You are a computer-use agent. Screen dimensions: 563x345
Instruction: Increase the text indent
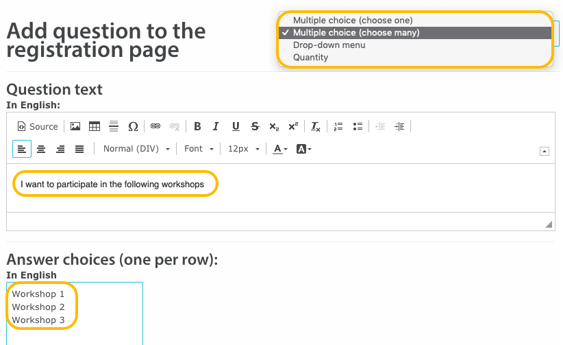pos(399,126)
